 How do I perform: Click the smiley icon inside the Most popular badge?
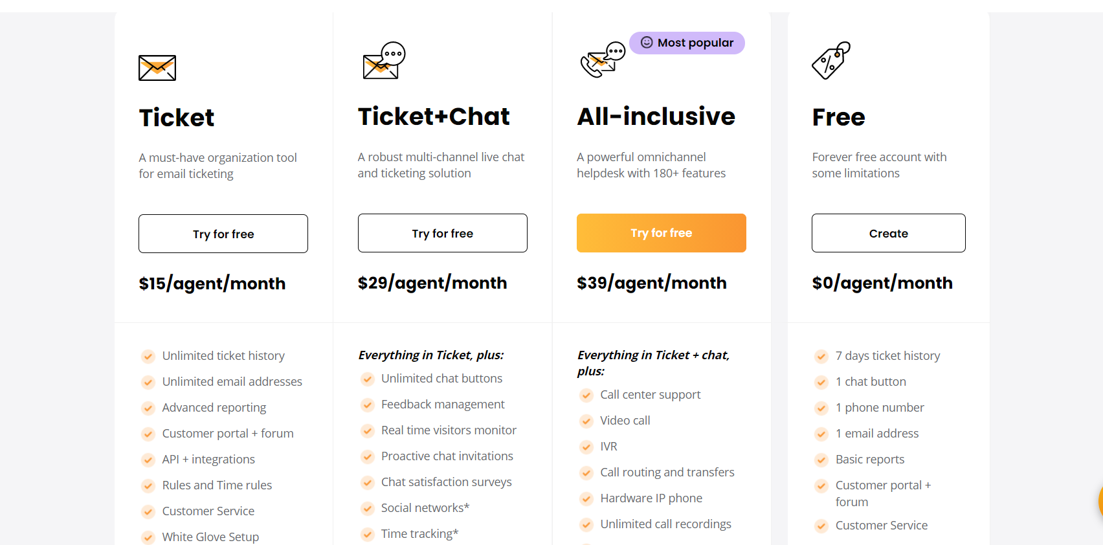click(x=647, y=43)
